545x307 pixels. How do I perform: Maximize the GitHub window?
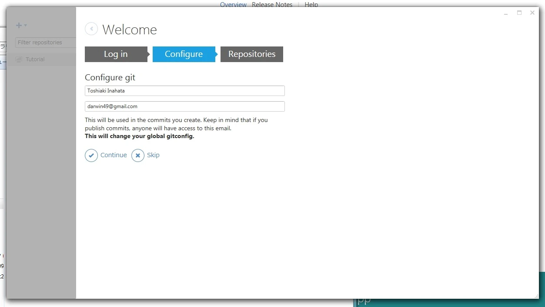[519, 13]
